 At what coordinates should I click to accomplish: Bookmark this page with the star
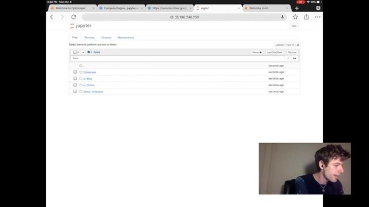[x=295, y=17]
